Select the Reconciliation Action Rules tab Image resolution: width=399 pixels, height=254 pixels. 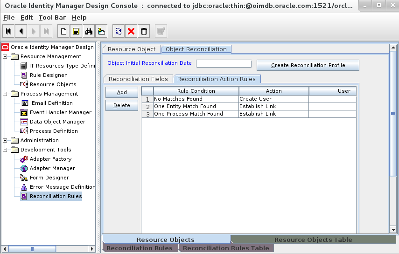point(216,79)
